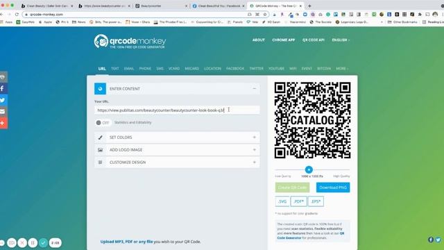Select the URL tab
The height and width of the screenshot is (250, 444).
coord(102,69)
